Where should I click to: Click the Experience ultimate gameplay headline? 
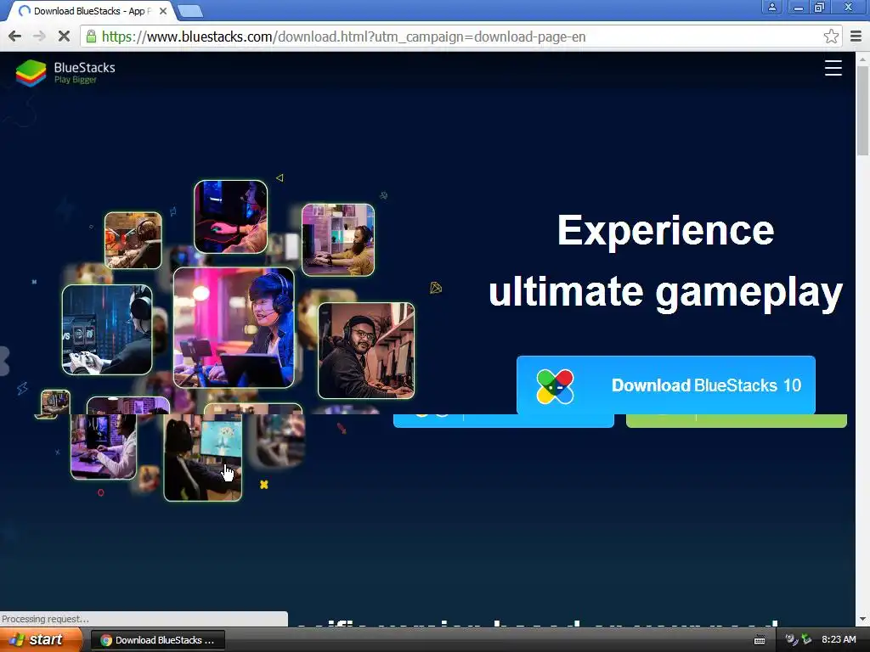[665, 261]
